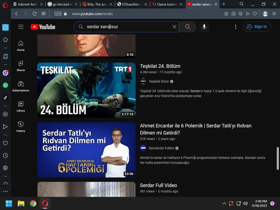Open the snapshot camera tool
The width and height of the screenshot is (280, 210).
(234, 14)
